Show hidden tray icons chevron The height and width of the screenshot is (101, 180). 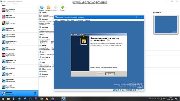tap(156, 99)
